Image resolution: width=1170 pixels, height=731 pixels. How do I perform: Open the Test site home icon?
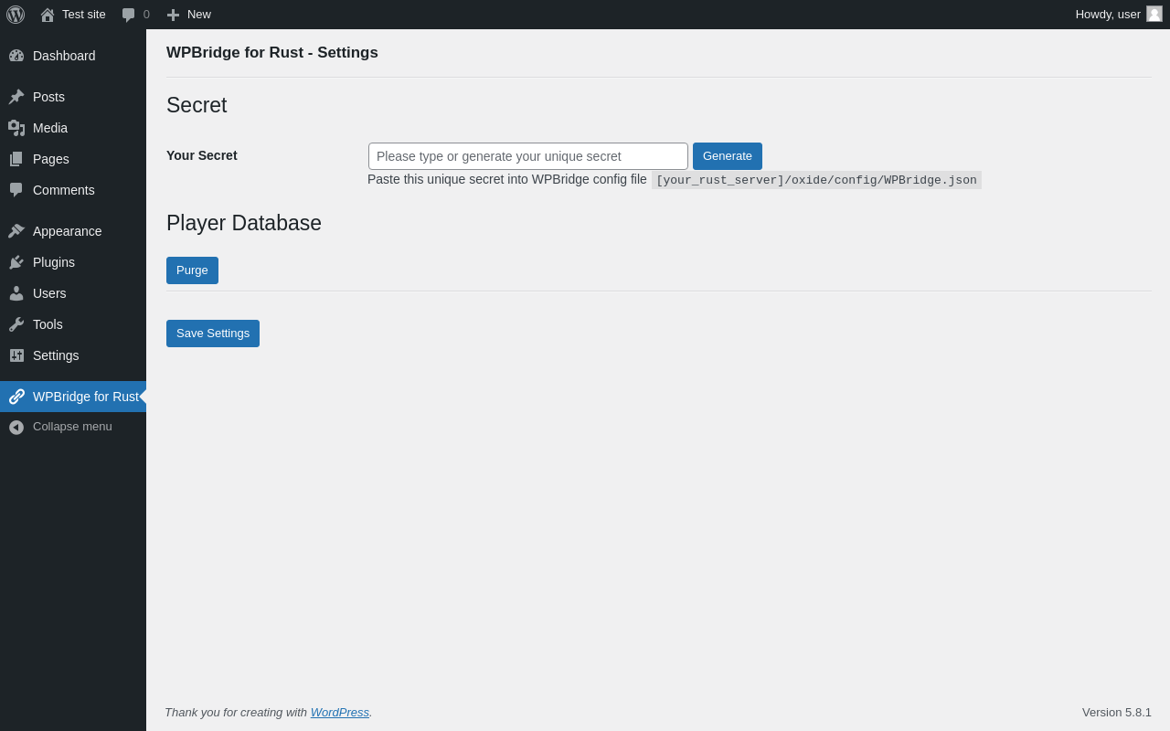click(48, 15)
